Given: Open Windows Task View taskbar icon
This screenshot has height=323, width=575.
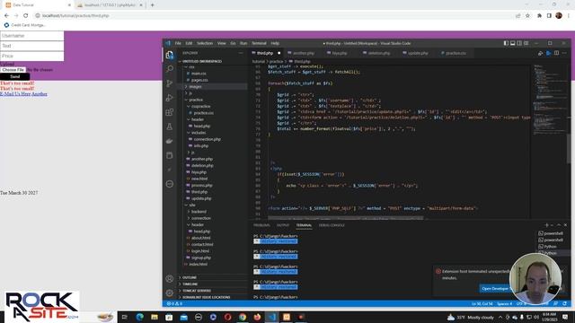Looking at the screenshot, I should click(x=125, y=317).
